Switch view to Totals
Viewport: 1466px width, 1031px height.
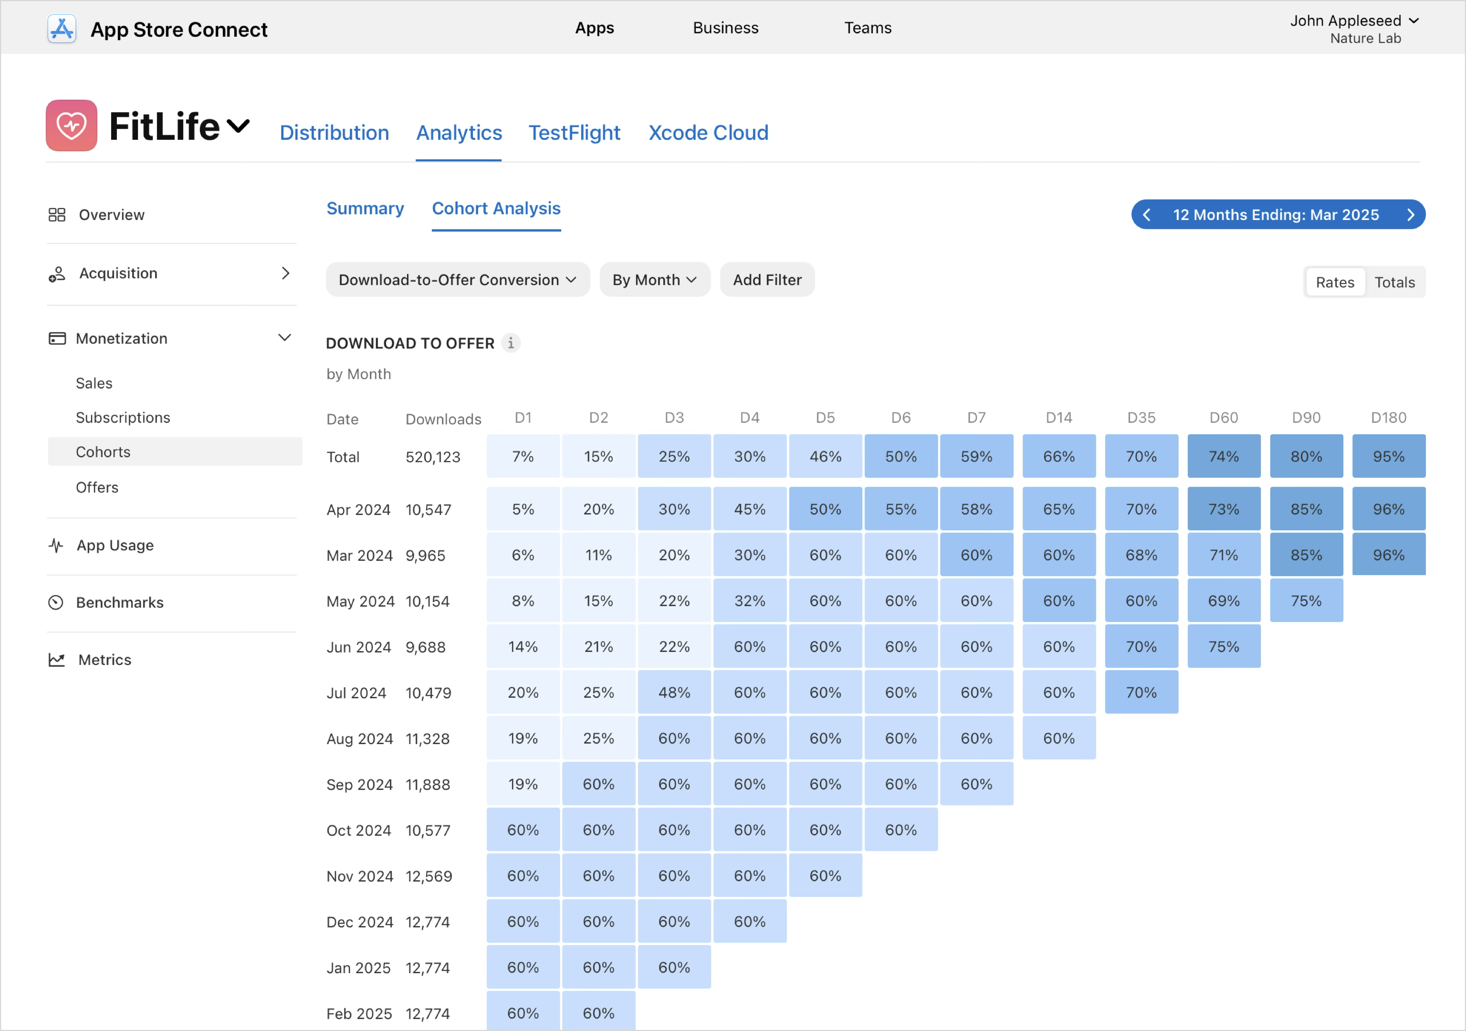1394,283
